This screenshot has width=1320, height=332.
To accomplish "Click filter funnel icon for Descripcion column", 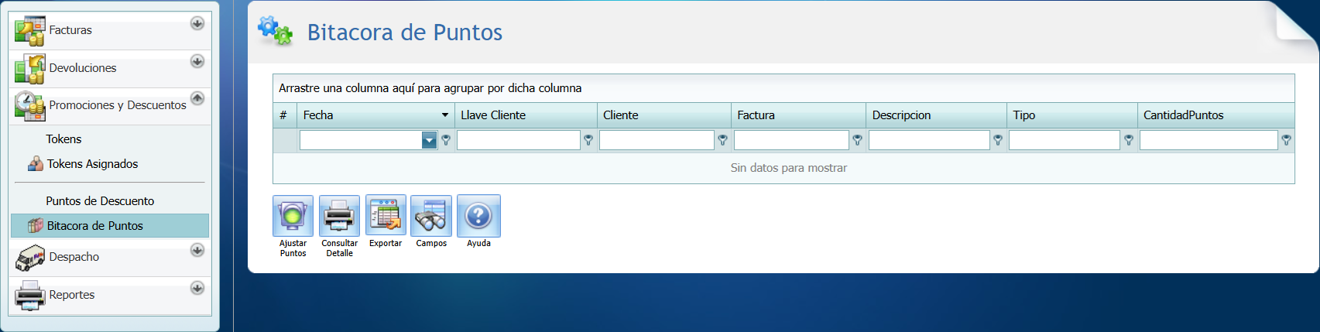I will (998, 140).
